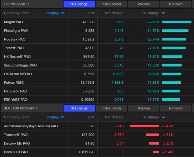Screen dimensions: 194x157
Task: Sort Top Movers by the Last column header
Action: pyautogui.click(x=91, y=13)
